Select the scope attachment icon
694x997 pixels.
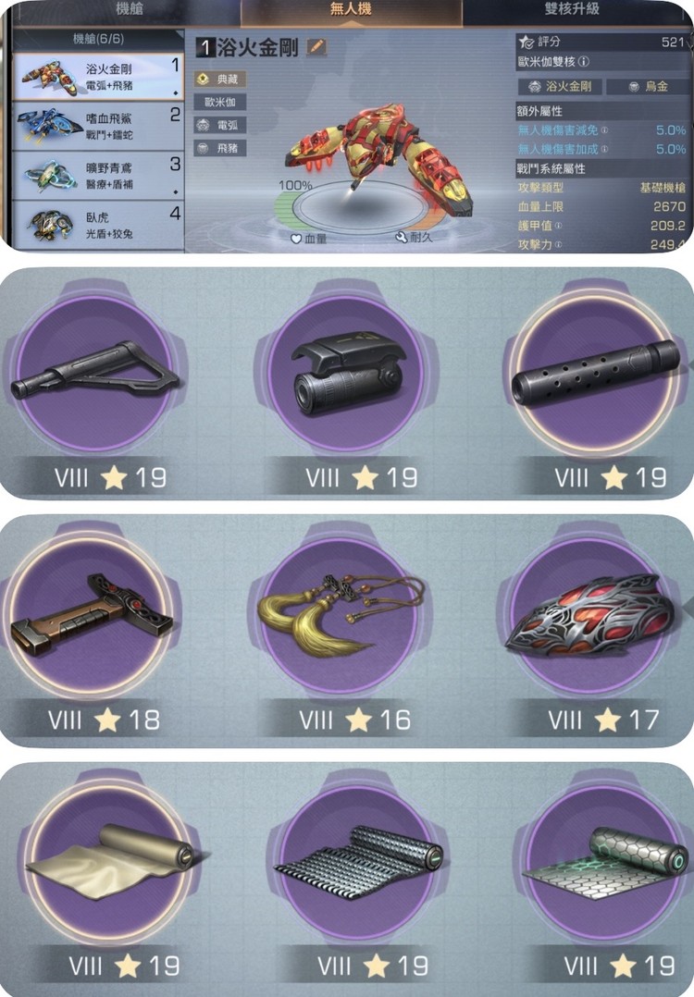[x=347, y=374]
